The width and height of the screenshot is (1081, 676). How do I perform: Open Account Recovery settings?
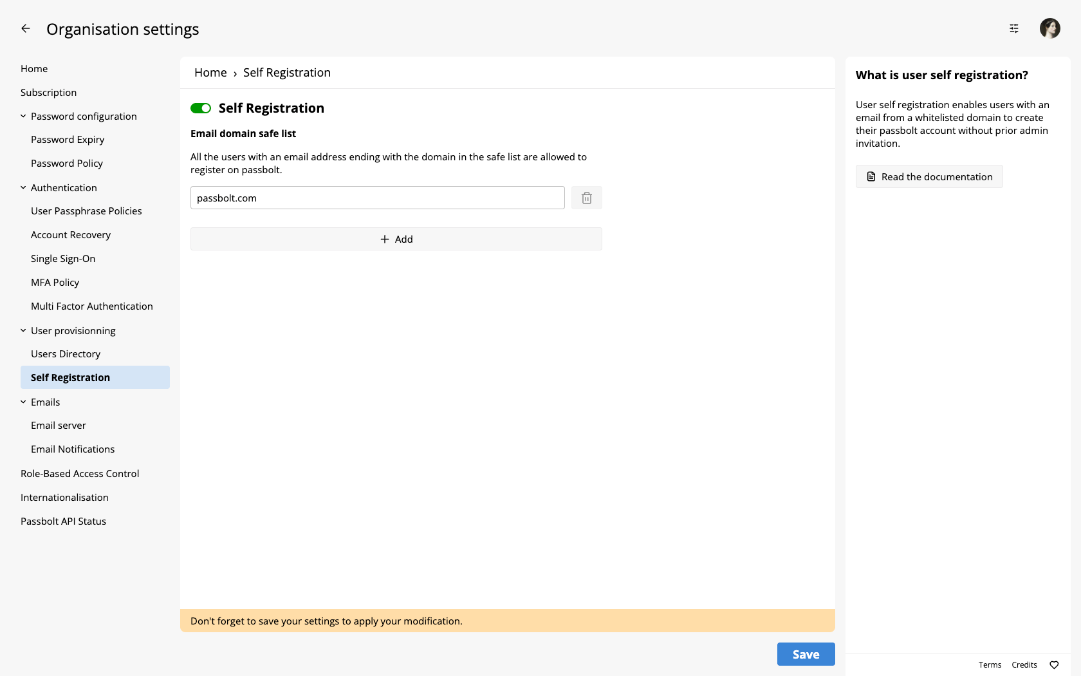[71, 235]
